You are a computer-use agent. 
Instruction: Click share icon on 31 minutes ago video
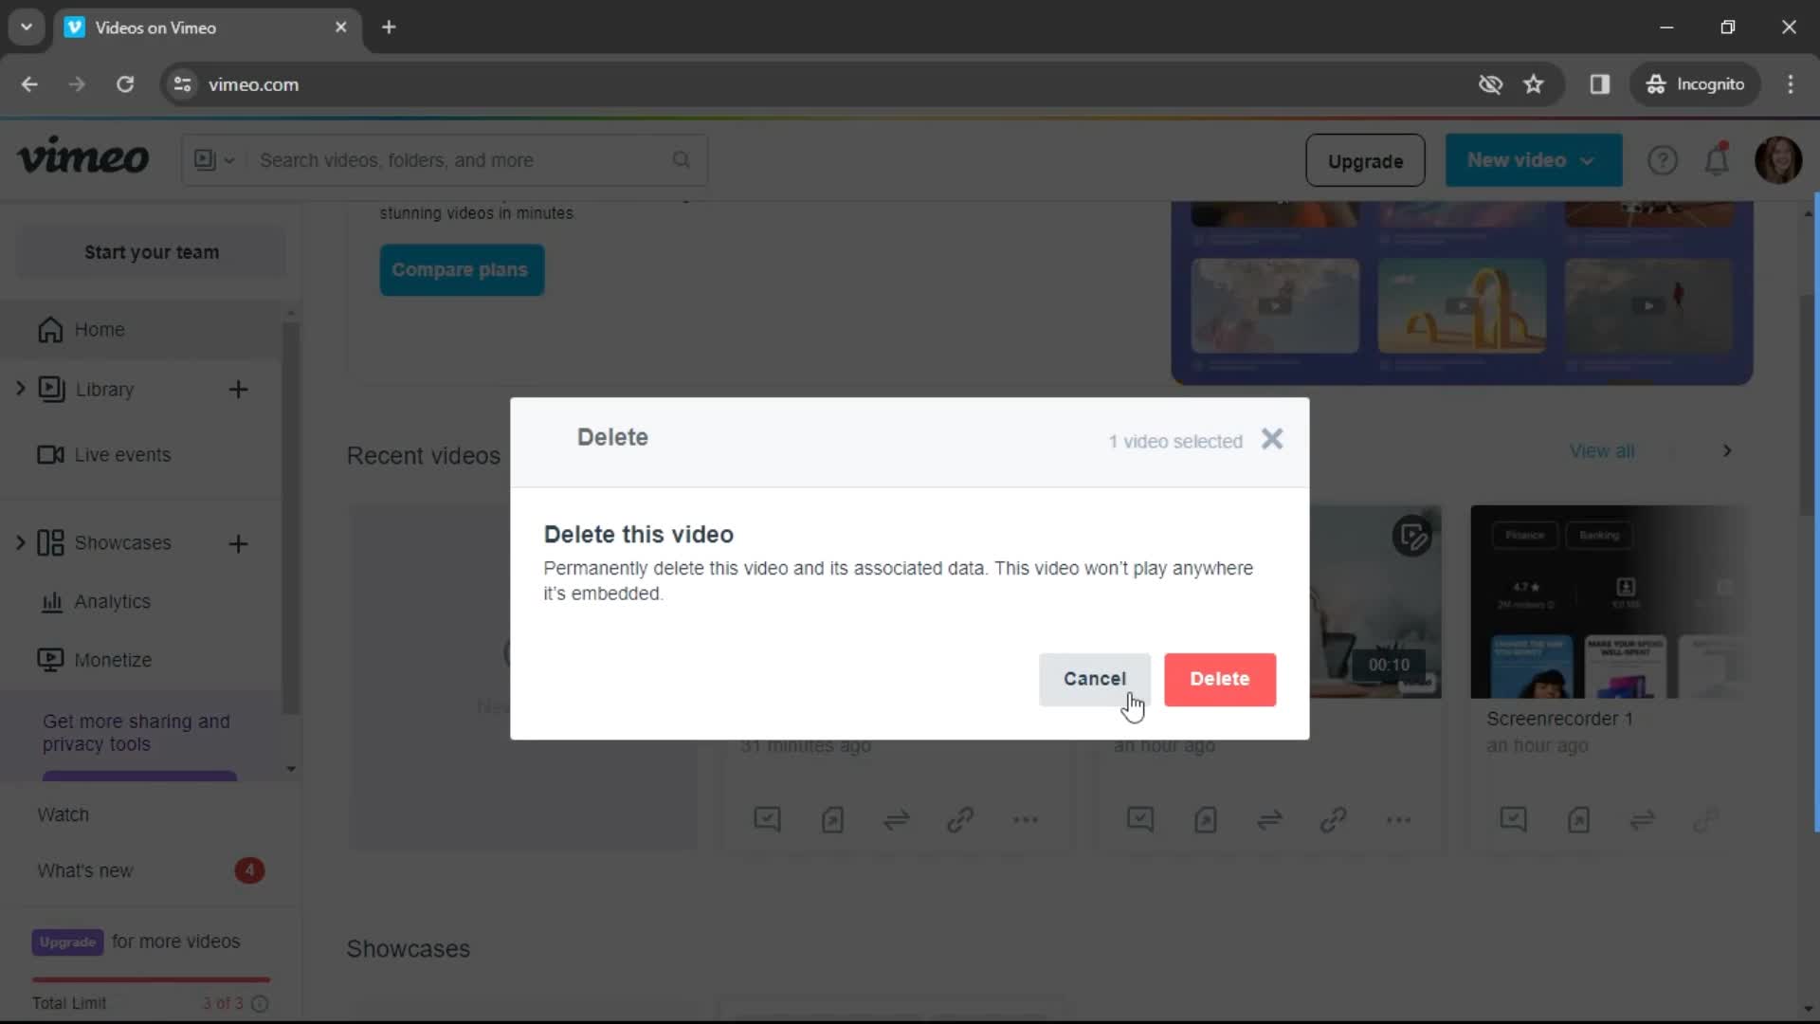(832, 820)
